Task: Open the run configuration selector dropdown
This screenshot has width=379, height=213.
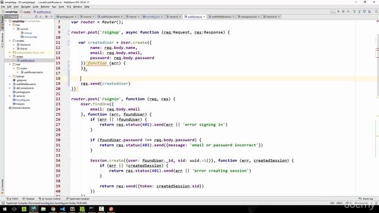Action: (333, 12)
